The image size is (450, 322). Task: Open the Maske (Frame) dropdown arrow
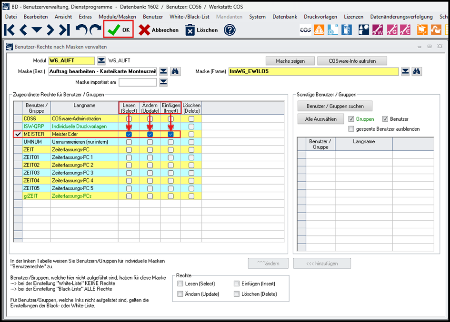pos(405,71)
